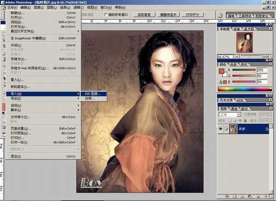This screenshot has width=276, height=201.
Task: Toggle the lock transparent pixels checkbox
Action: tap(230, 121)
